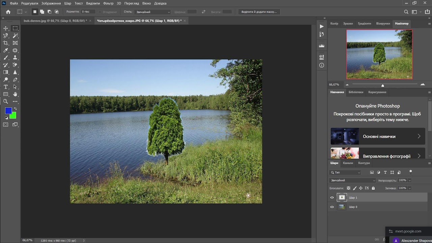Select the Lasso tool
This screenshot has width=432, height=243.
pyautogui.click(x=6, y=36)
